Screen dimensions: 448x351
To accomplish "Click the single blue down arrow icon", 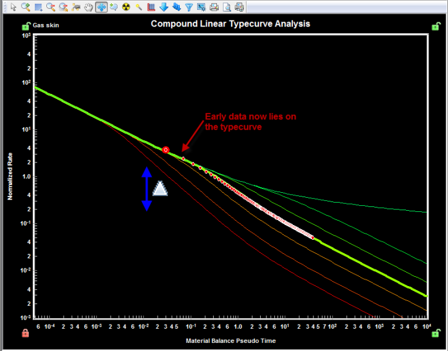I will (164, 7).
